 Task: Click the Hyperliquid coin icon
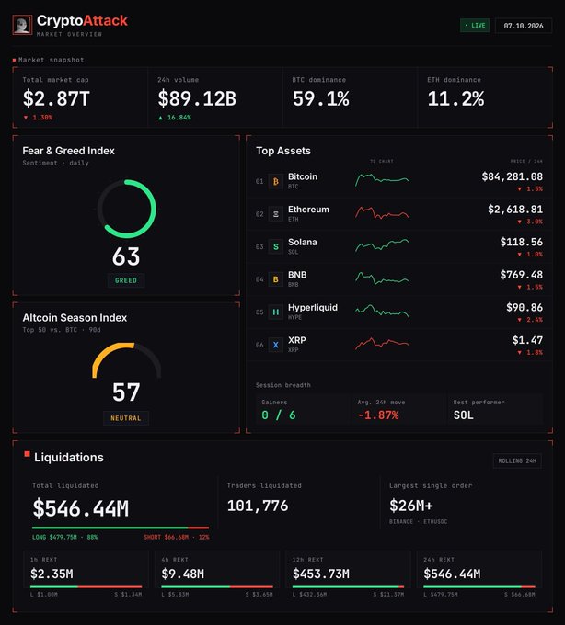[276, 312]
